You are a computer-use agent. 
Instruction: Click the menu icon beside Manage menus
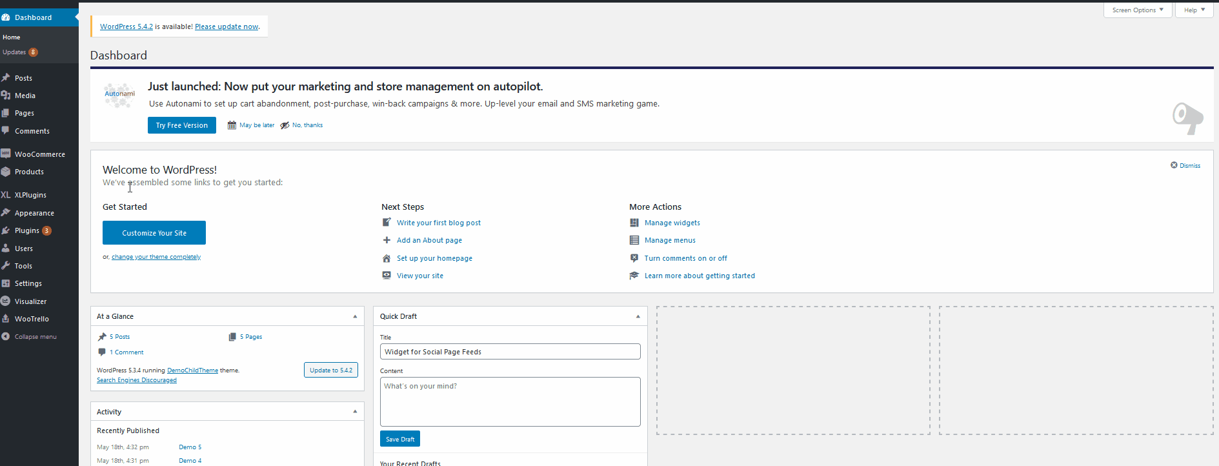point(634,240)
